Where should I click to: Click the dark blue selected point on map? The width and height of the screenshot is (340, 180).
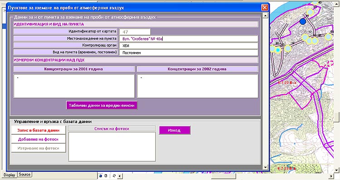coord(303,21)
